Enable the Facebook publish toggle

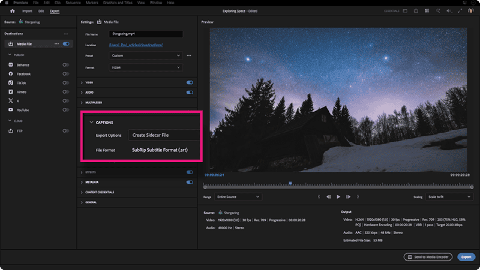[65, 74]
